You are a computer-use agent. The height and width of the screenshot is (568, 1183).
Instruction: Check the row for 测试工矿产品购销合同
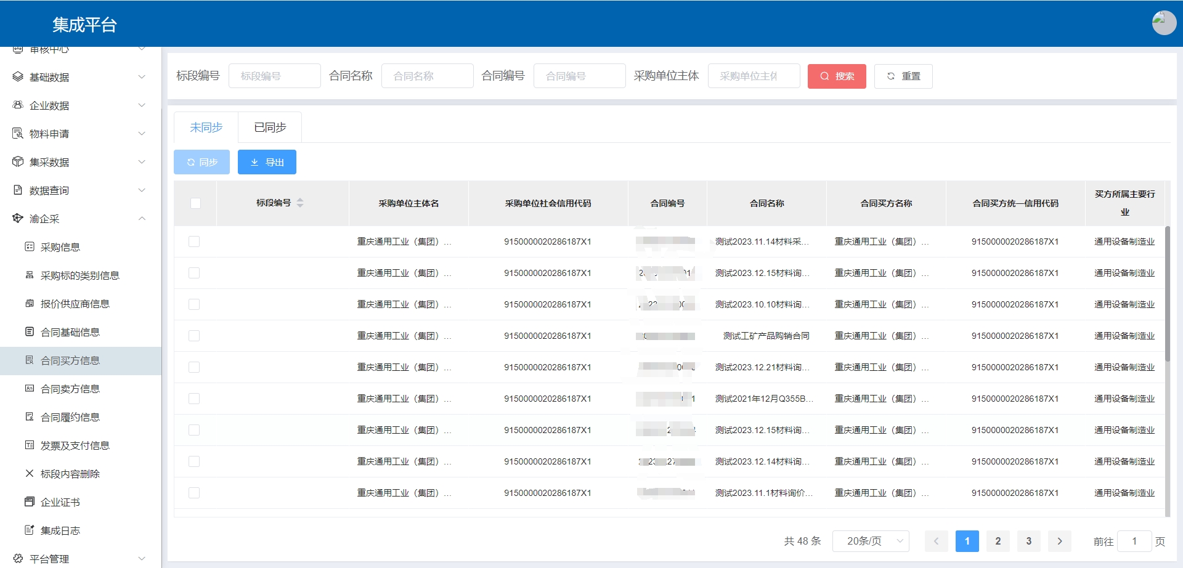[x=194, y=336]
